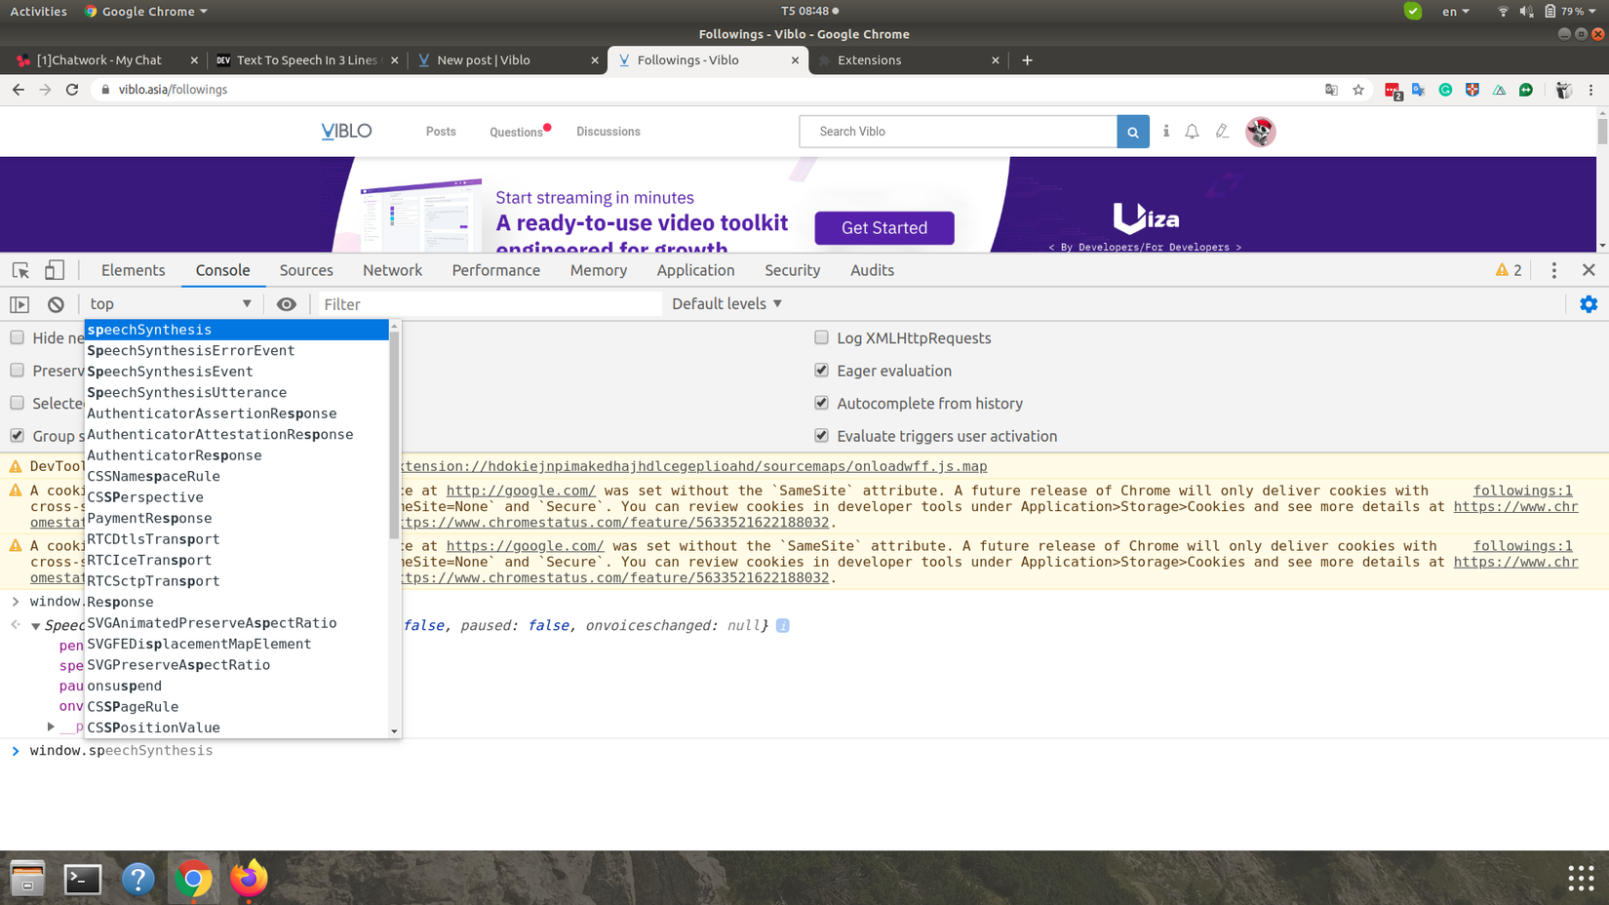Screen dimensions: 1609x905
Task: Open the JavaScript context dropdown showing top
Action: [171, 304]
